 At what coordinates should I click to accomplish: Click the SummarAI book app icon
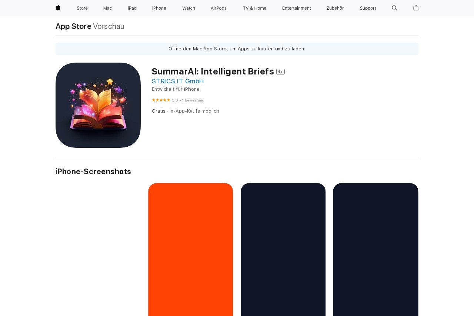[98, 105]
